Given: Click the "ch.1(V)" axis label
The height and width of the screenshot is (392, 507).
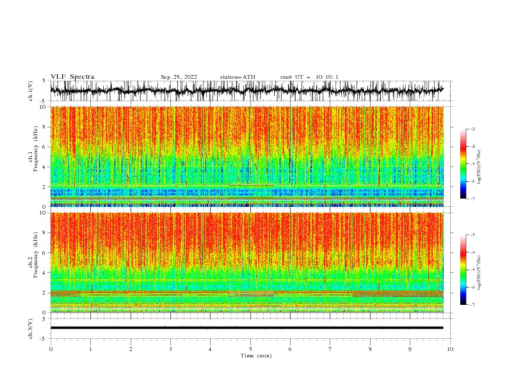Looking at the screenshot, I should tap(31, 91).
